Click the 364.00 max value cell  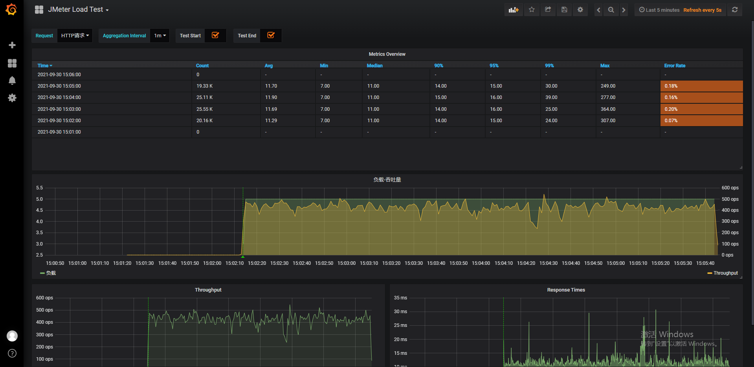(x=627, y=109)
